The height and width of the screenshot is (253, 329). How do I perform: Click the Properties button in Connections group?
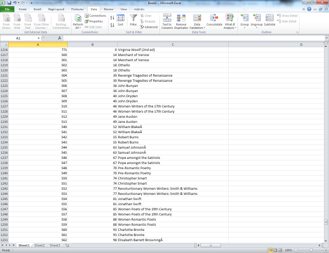click(x=94, y=22)
